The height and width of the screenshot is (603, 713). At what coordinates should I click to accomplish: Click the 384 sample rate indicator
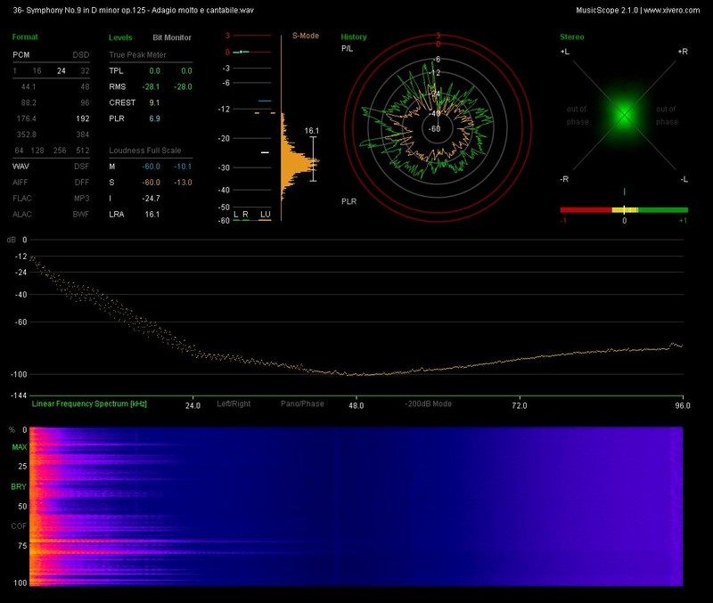click(83, 134)
